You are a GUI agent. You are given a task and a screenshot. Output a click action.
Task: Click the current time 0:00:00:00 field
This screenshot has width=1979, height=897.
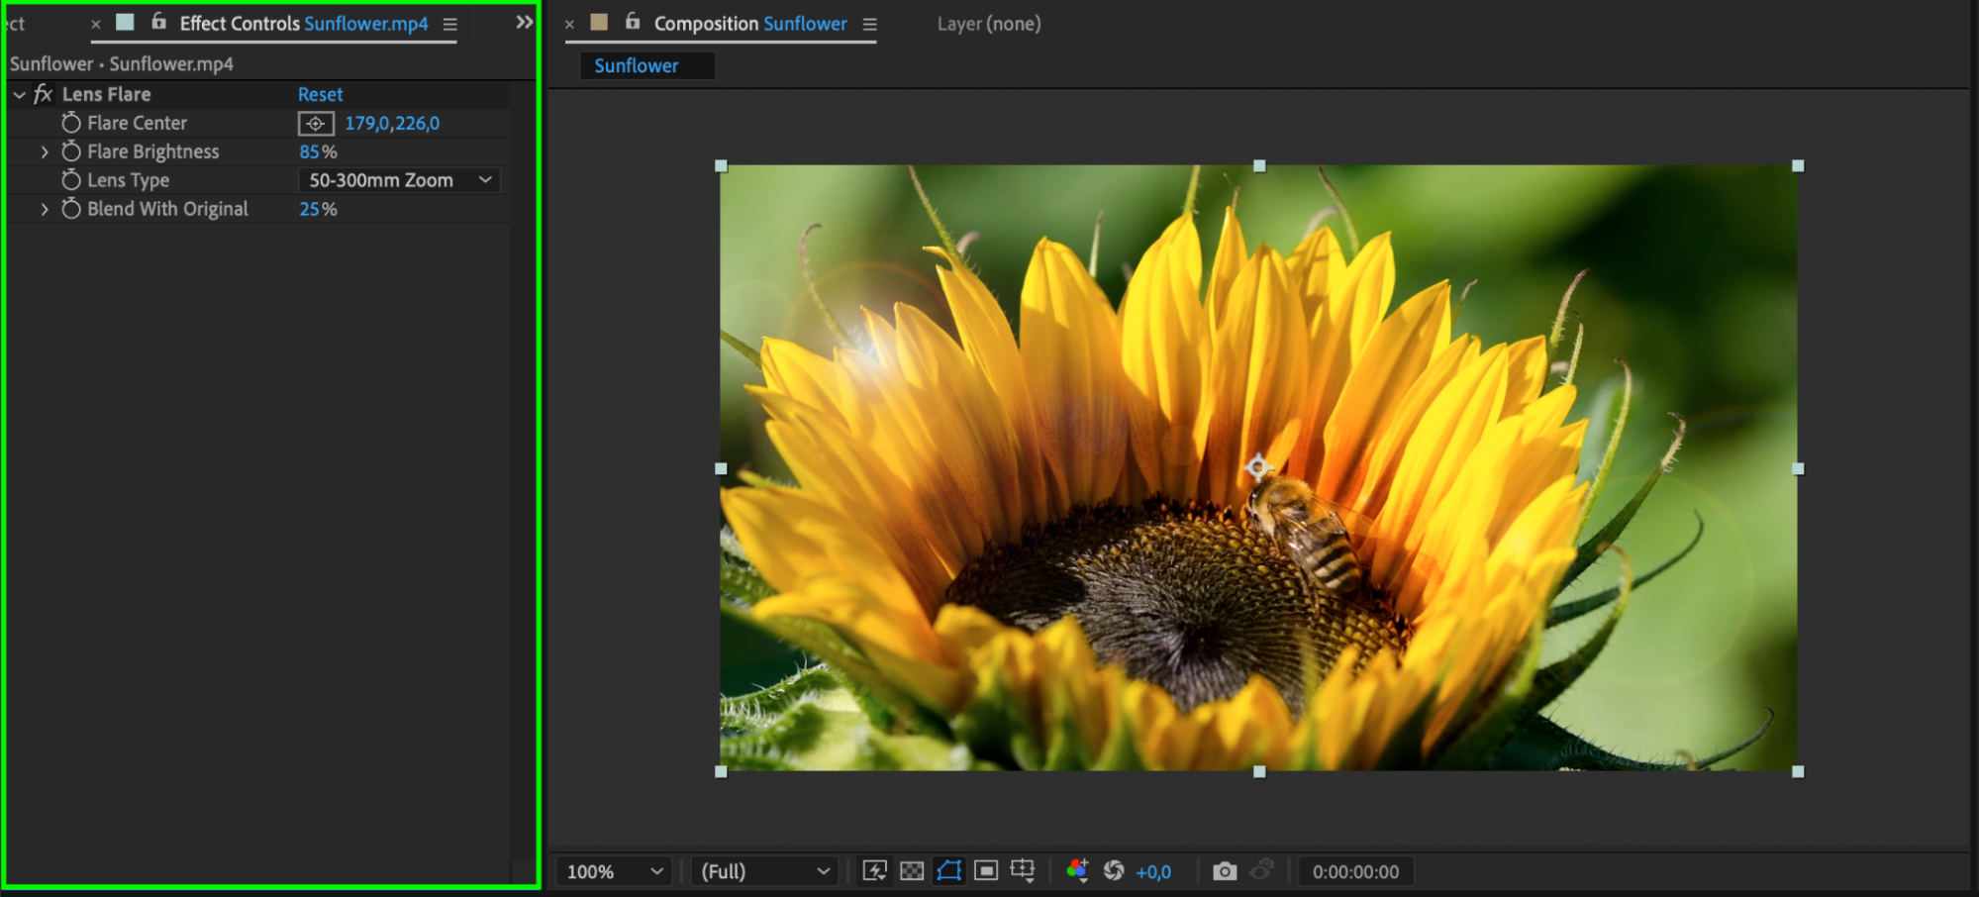click(1355, 871)
